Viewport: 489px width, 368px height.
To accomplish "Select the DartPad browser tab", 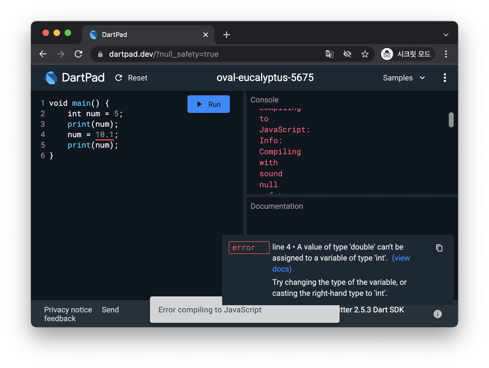I will (x=148, y=35).
